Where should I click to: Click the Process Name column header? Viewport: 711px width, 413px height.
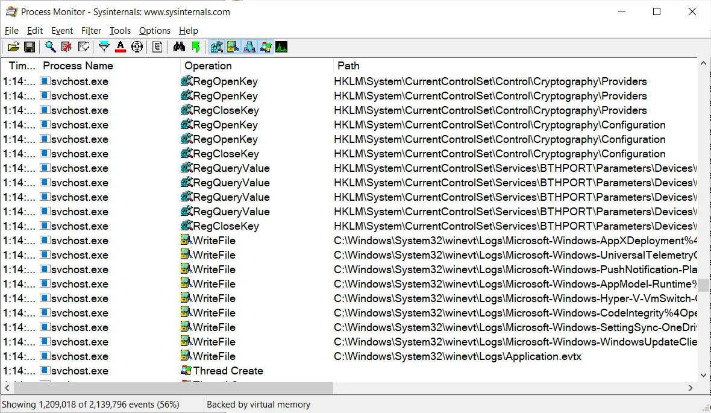tap(110, 66)
